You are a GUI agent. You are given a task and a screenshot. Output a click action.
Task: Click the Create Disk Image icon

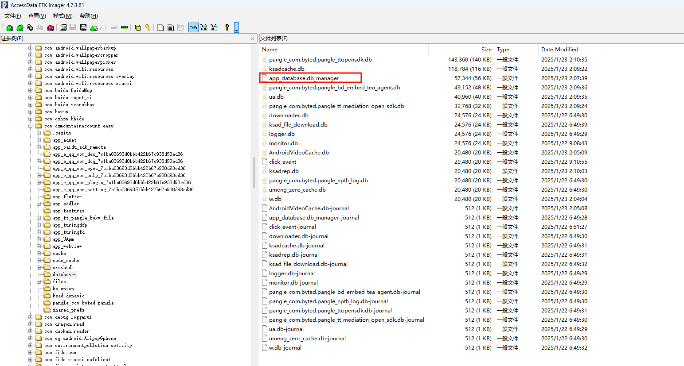click(x=63, y=27)
